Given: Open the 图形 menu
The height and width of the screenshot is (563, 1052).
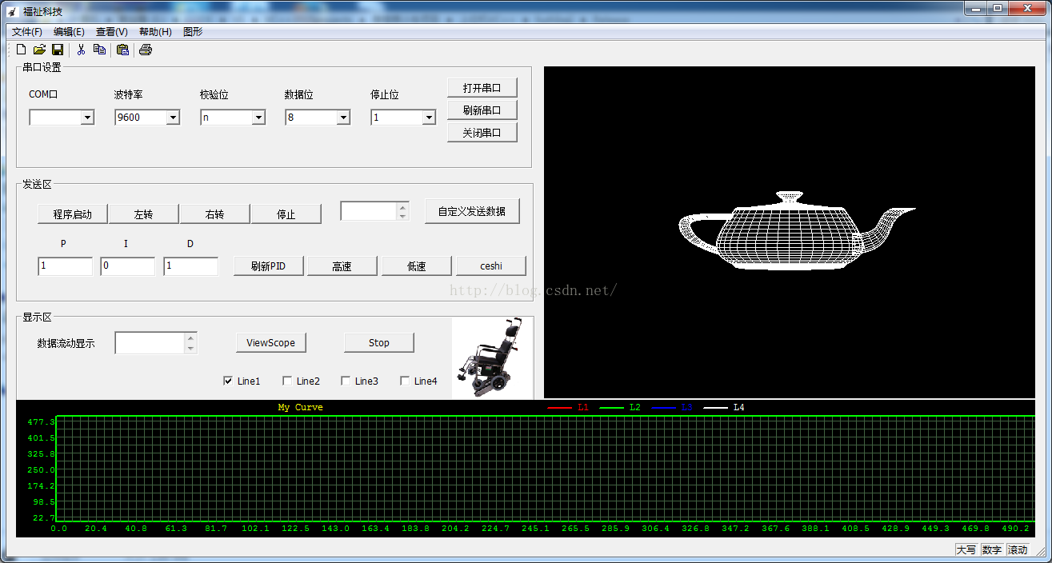Looking at the screenshot, I should (x=193, y=32).
